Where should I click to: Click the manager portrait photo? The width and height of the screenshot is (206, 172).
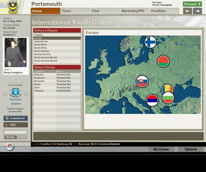click(15, 52)
